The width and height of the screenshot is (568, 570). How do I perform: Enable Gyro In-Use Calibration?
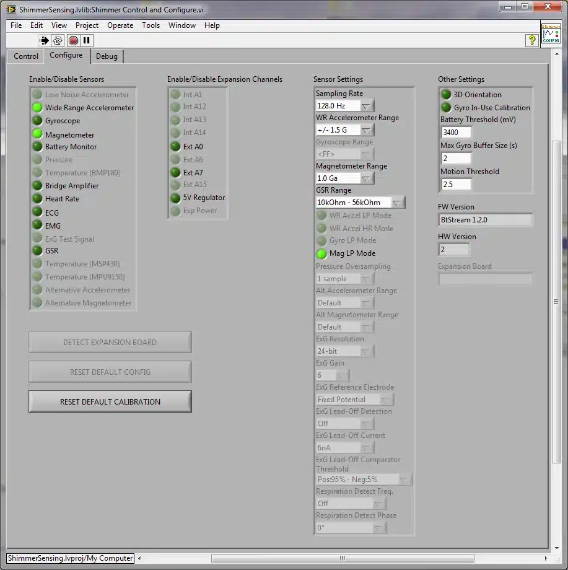point(446,108)
